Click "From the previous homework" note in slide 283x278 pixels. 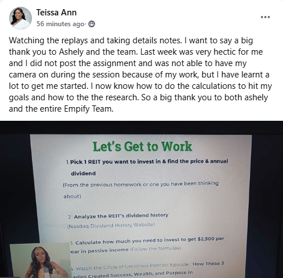point(141,184)
